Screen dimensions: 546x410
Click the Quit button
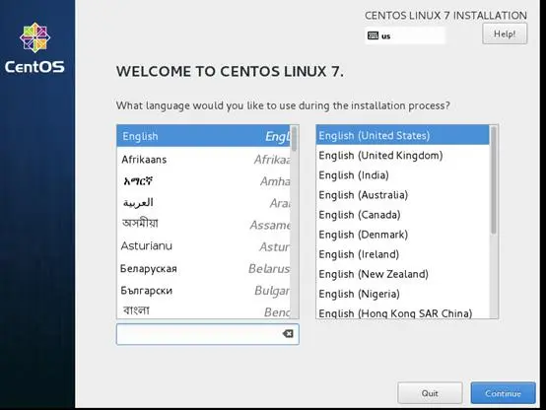point(430,393)
